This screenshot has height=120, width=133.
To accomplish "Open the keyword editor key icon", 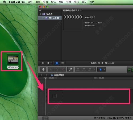I will [70, 69].
